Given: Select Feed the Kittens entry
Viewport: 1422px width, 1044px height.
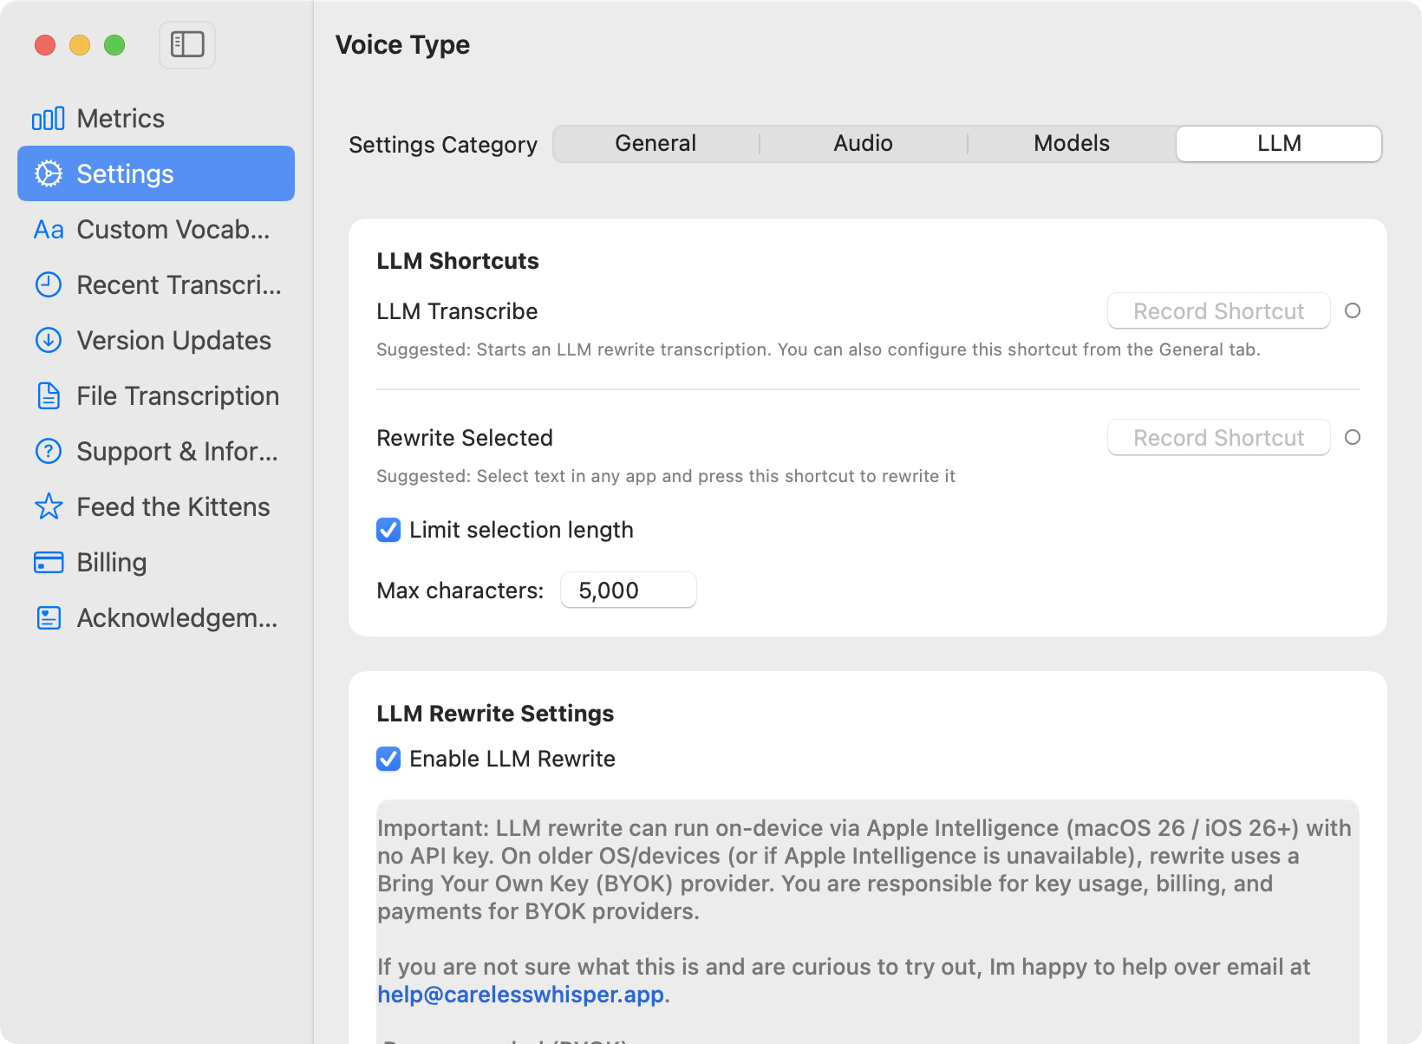Looking at the screenshot, I should pos(156,506).
